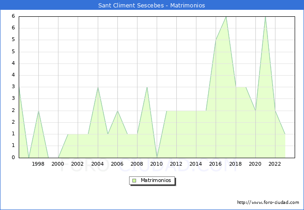Click the 2020 x-axis label
This screenshot has height=210, width=304.
click(255, 164)
